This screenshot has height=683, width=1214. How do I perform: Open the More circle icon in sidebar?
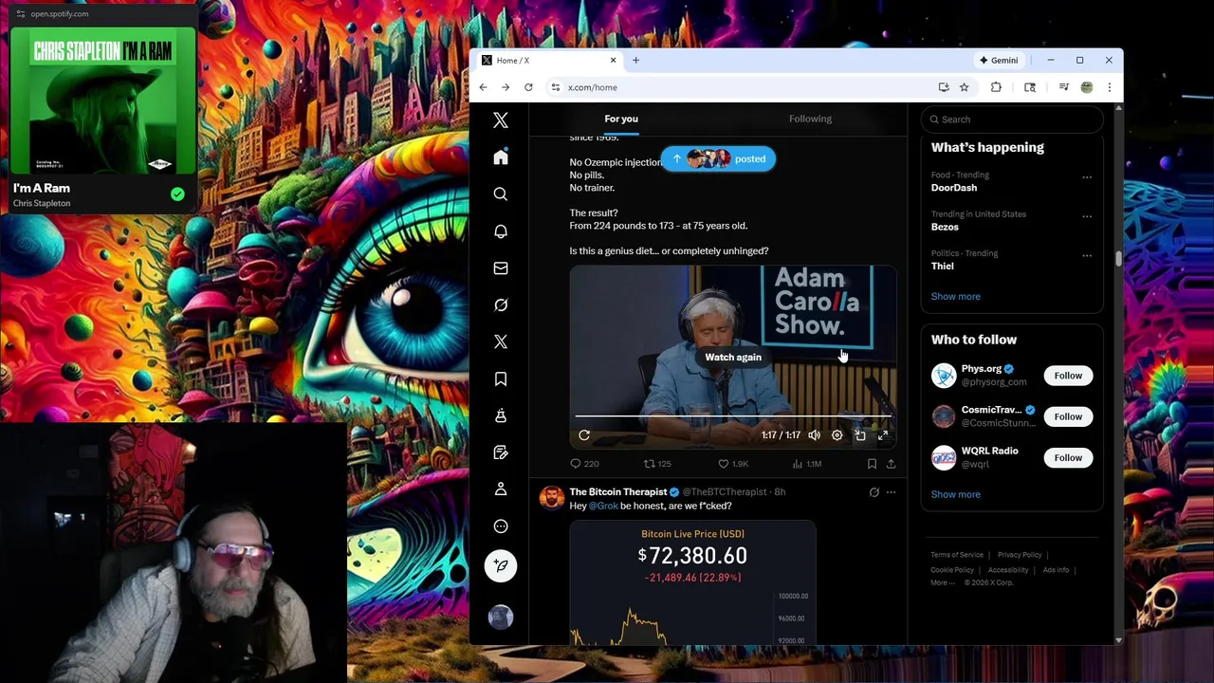501,526
